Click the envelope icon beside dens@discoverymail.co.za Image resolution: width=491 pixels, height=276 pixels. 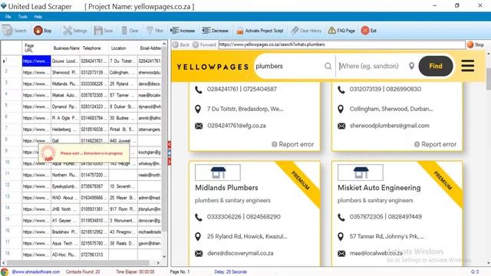point(199,254)
